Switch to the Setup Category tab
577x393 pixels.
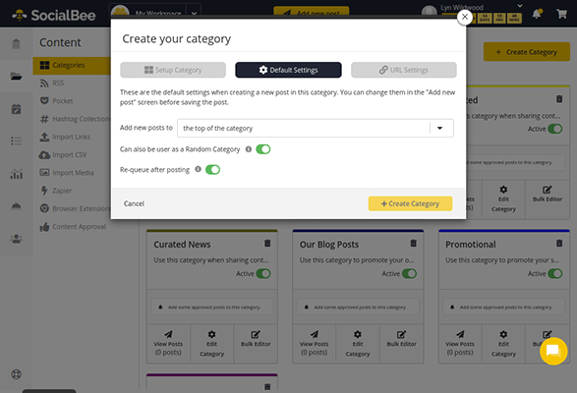coord(173,70)
